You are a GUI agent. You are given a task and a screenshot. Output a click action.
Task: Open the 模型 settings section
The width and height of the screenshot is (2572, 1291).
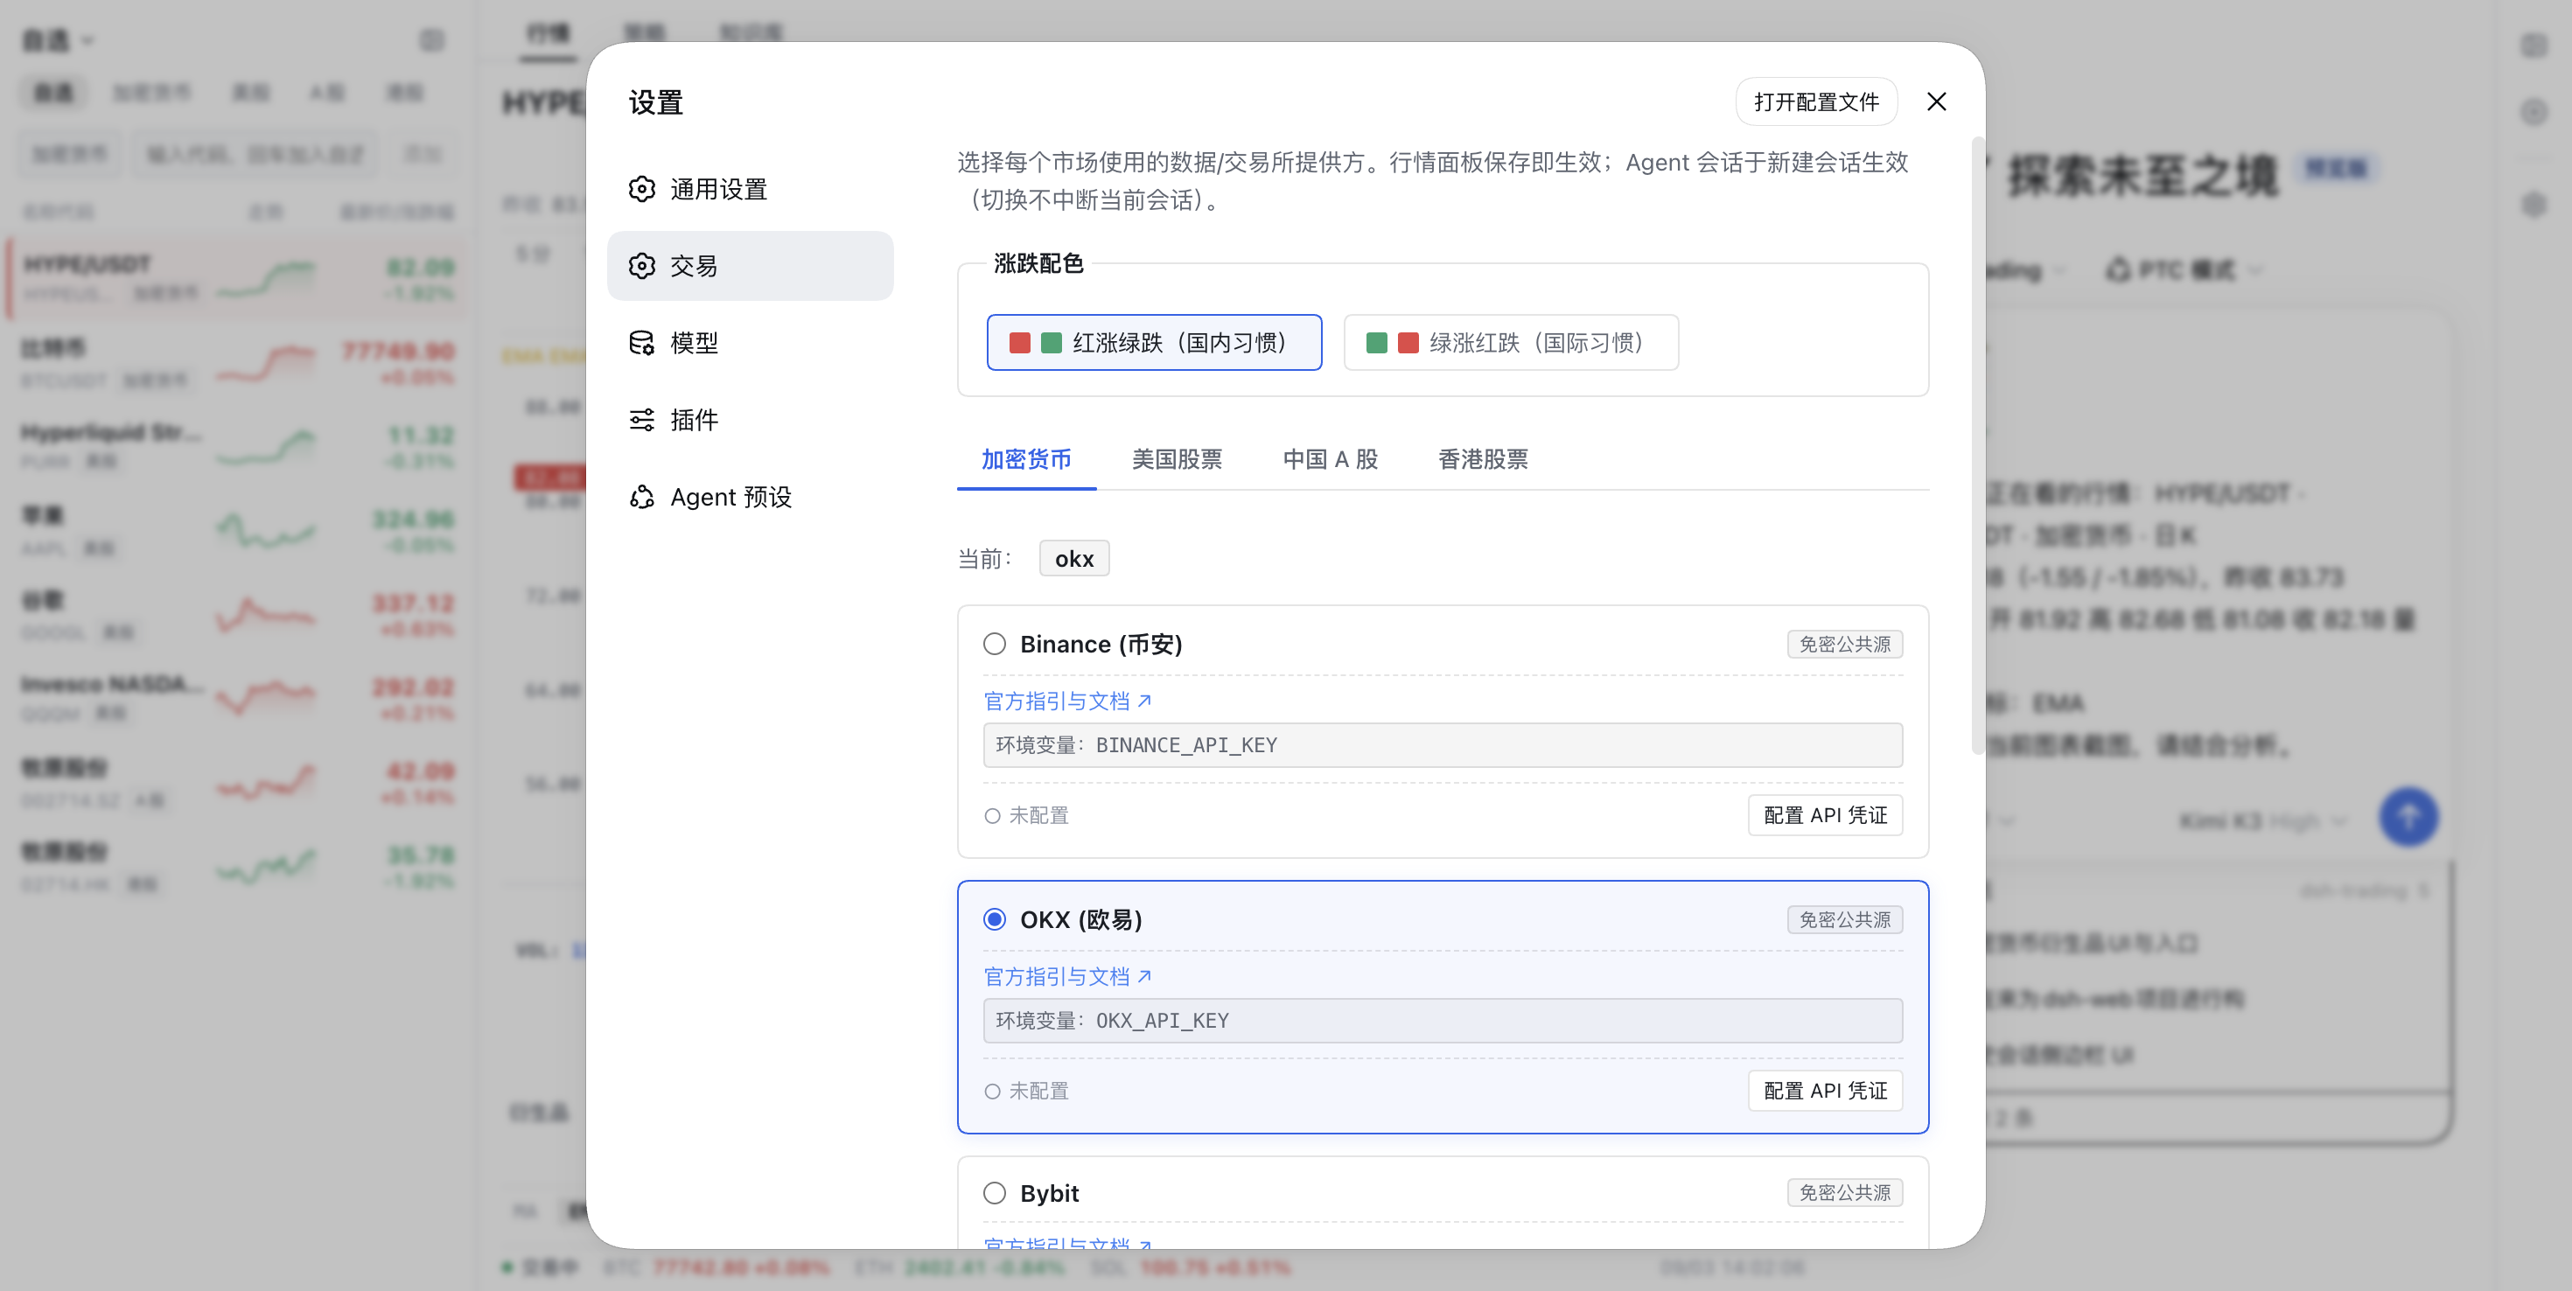[x=750, y=343]
